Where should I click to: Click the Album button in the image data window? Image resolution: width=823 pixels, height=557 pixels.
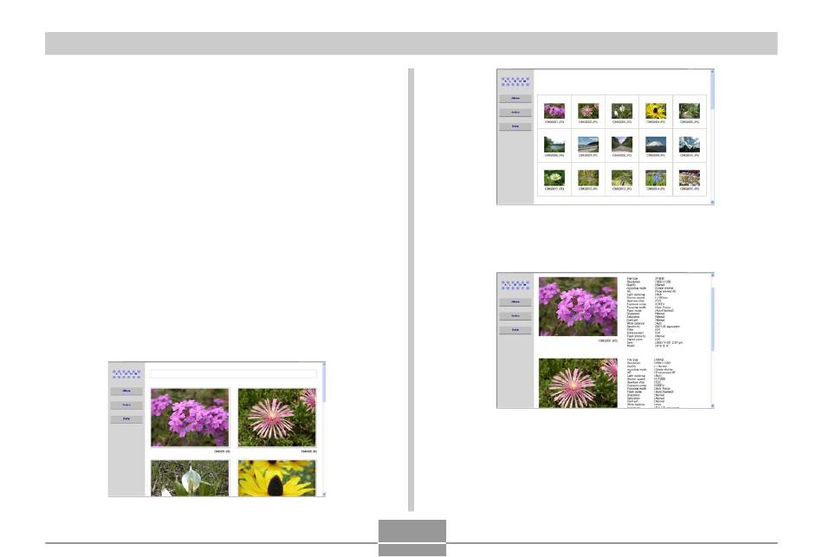pyautogui.click(x=515, y=301)
